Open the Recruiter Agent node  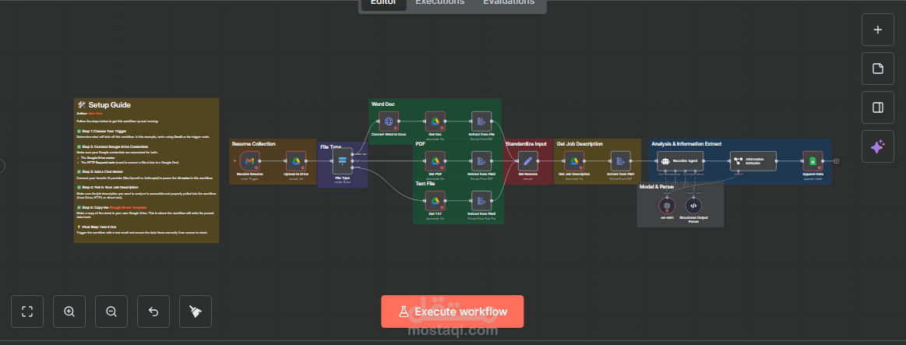(x=680, y=161)
